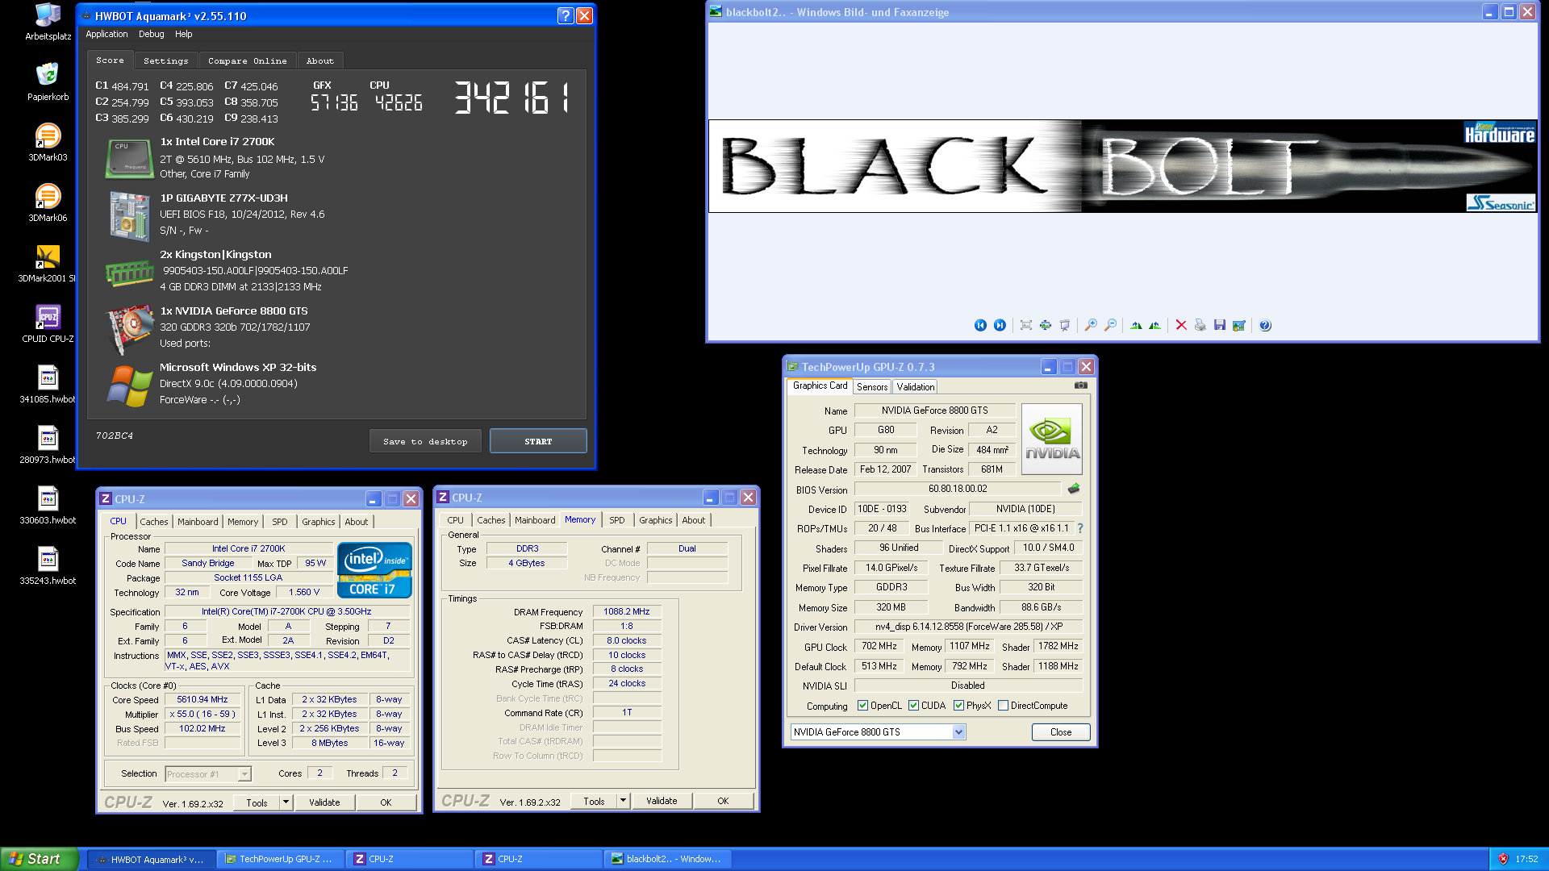Image resolution: width=1549 pixels, height=871 pixels.
Task: Print the image with the printer icon
Action: [1200, 325]
